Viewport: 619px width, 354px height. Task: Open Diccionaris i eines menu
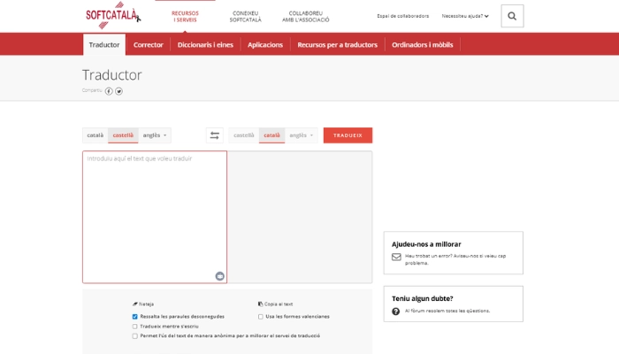[205, 44]
